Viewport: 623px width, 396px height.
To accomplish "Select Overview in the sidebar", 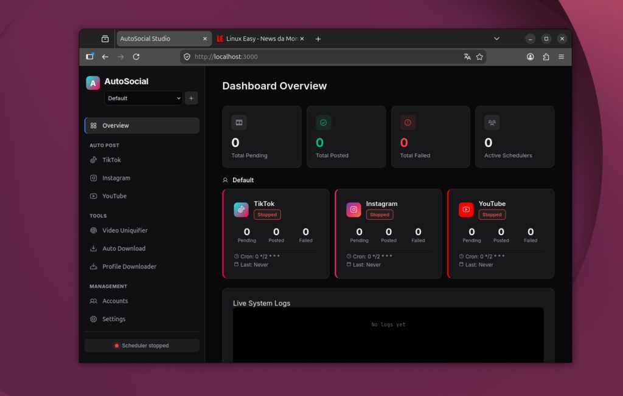I will coord(142,125).
